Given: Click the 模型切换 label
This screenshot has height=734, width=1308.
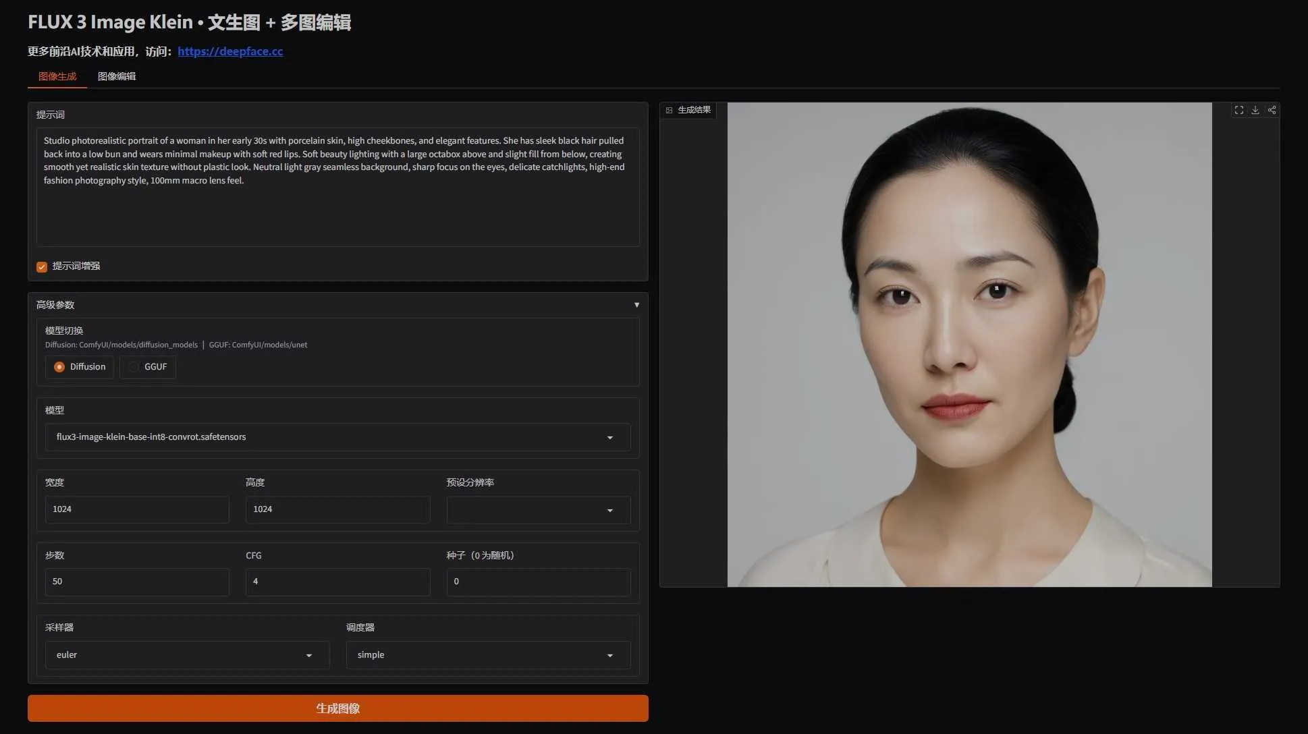Looking at the screenshot, I should point(64,331).
